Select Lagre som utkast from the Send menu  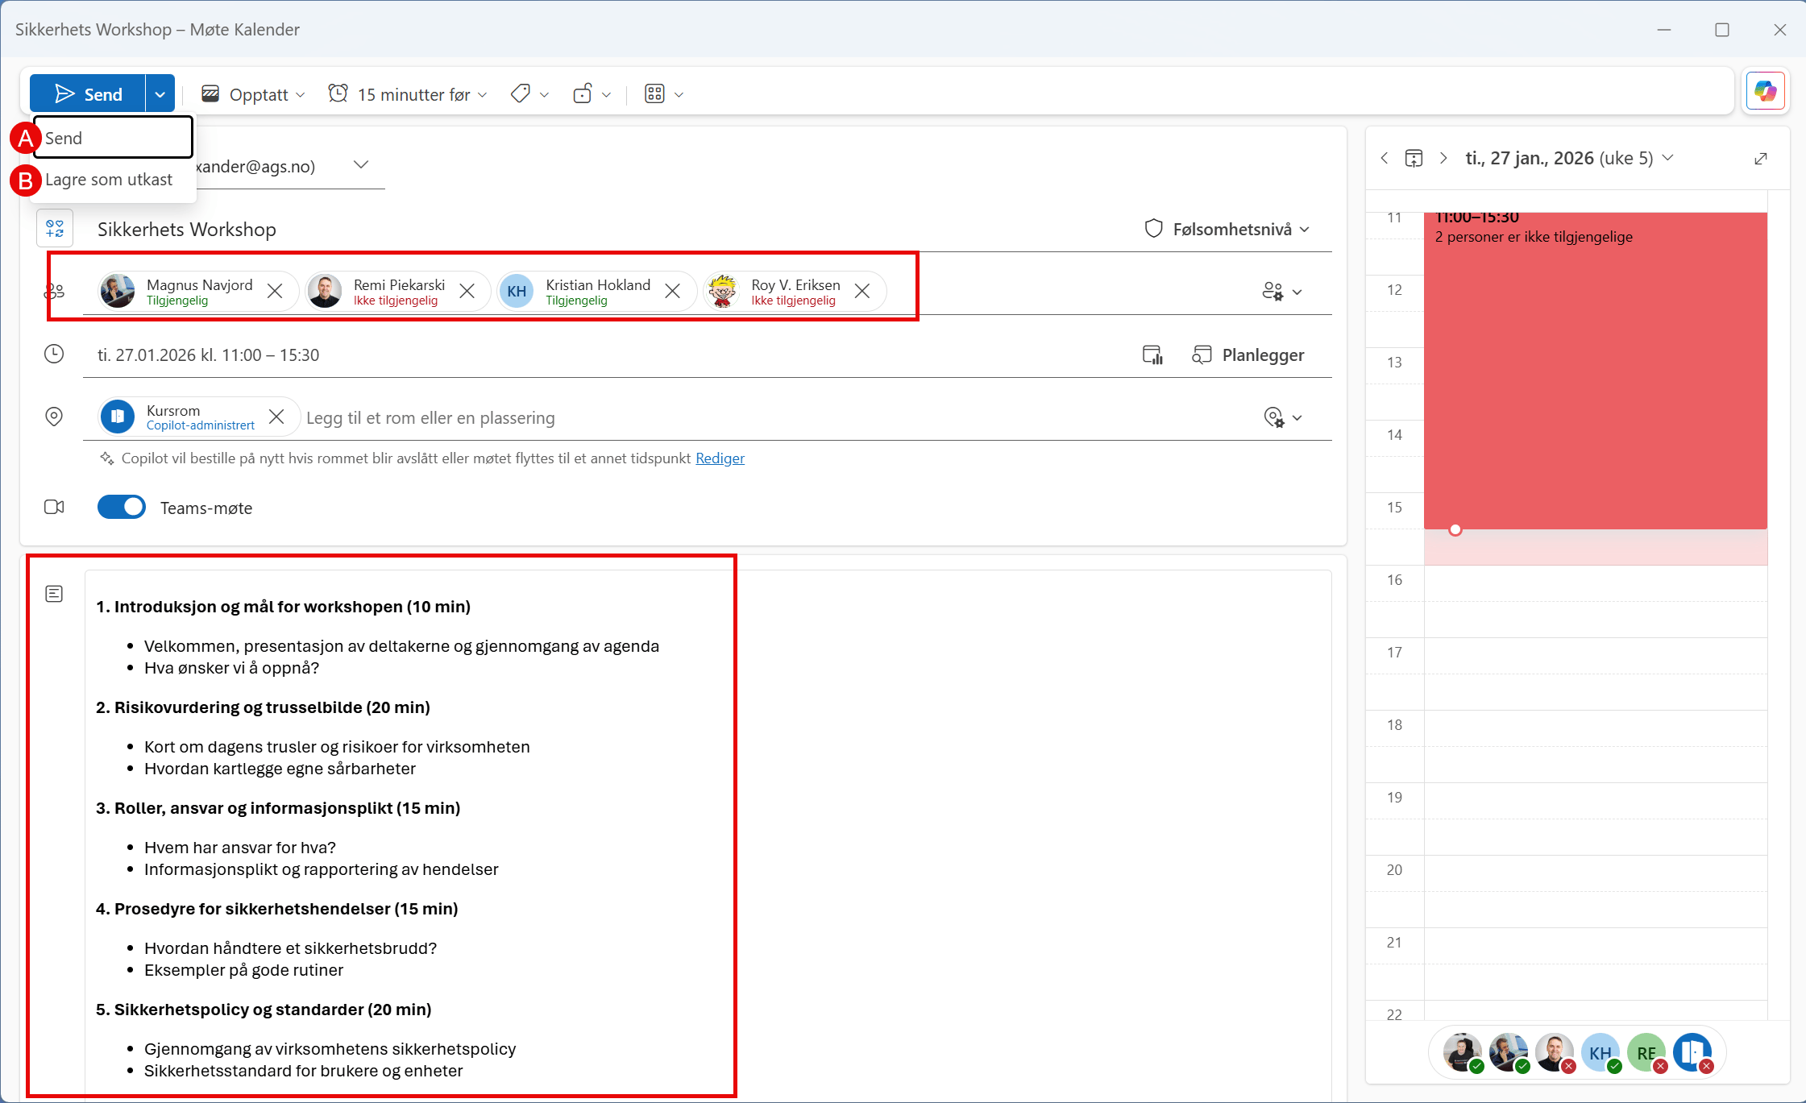(110, 179)
